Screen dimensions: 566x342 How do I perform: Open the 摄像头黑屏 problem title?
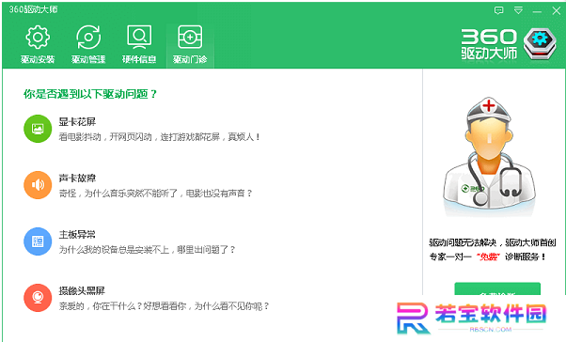click(82, 290)
